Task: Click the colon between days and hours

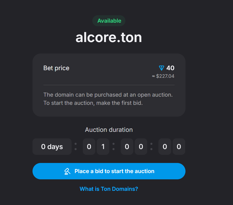Action: click(76, 147)
